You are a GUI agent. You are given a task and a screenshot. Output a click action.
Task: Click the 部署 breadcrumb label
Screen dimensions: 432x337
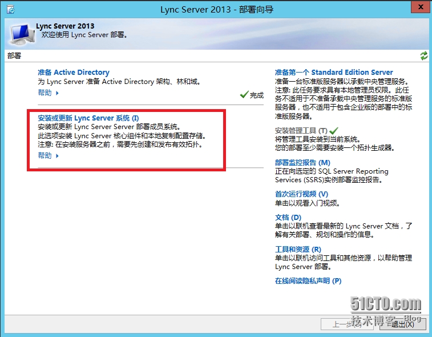point(14,56)
